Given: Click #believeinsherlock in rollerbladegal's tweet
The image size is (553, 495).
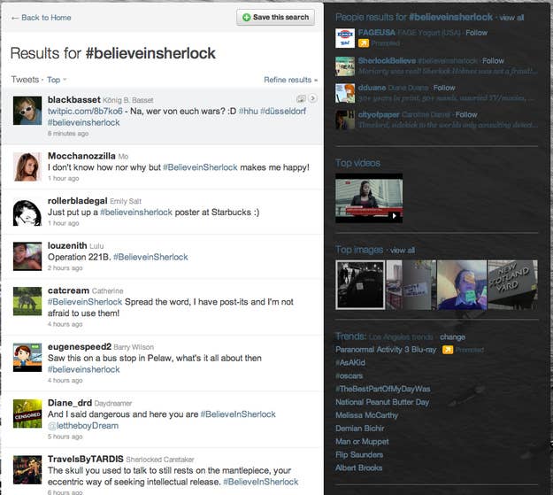Looking at the screenshot, I should click(x=136, y=213).
